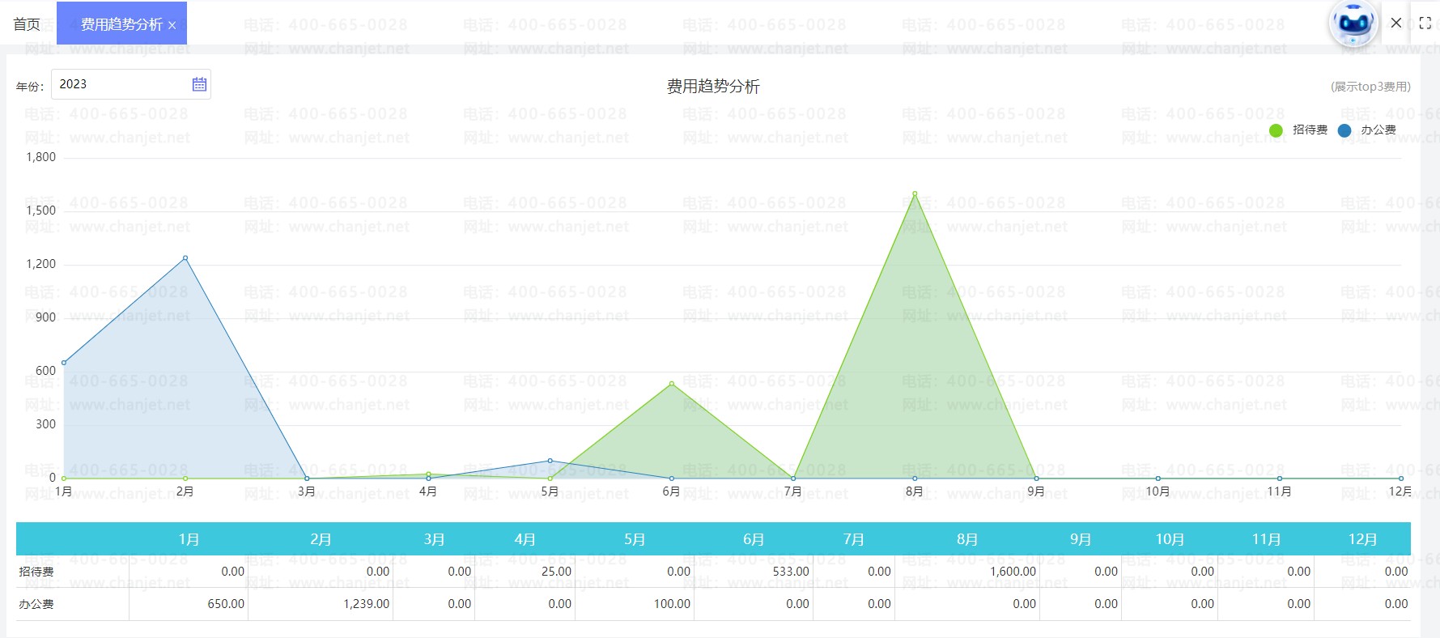Image resolution: width=1440 pixels, height=638 pixels.
Task: Select the 7月 table column header
Action: (854, 539)
